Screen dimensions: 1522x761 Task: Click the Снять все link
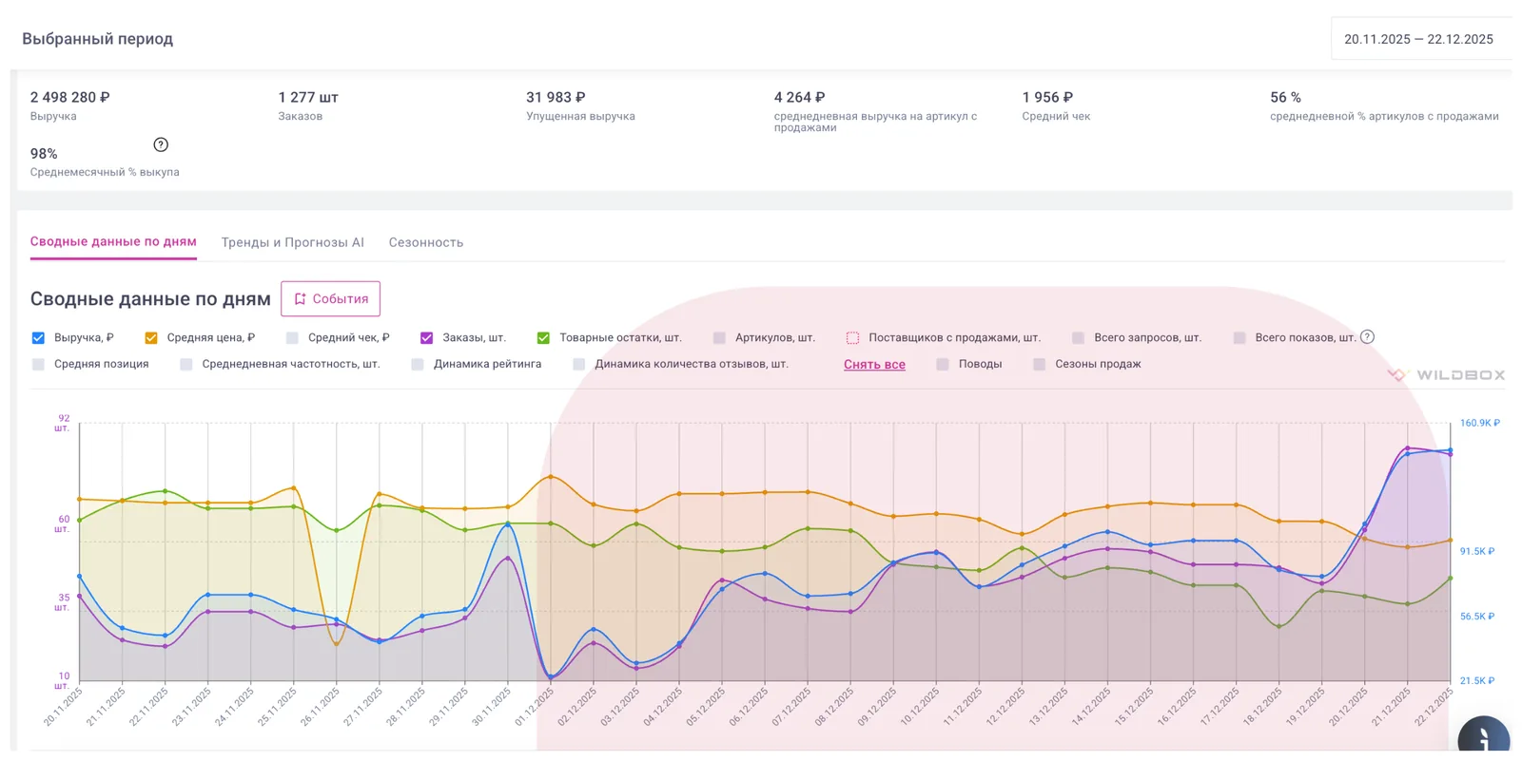(874, 364)
